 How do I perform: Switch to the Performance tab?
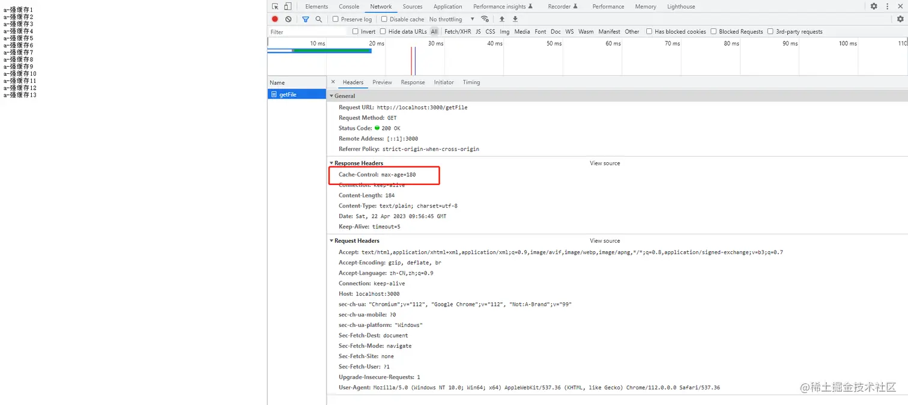608,7
